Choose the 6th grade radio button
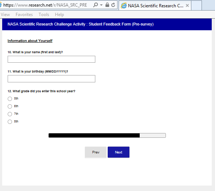The height and width of the screenshot is (191, 215). pyautogui.click(x=10, y=106)
